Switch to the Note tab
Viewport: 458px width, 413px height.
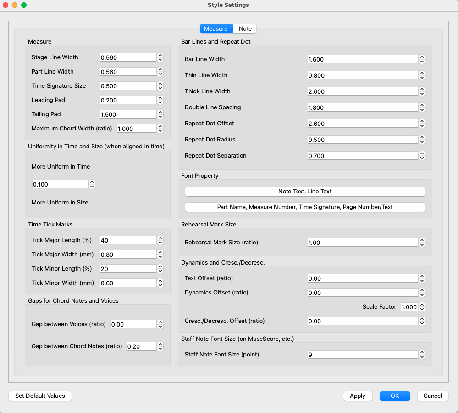[245, 28]
